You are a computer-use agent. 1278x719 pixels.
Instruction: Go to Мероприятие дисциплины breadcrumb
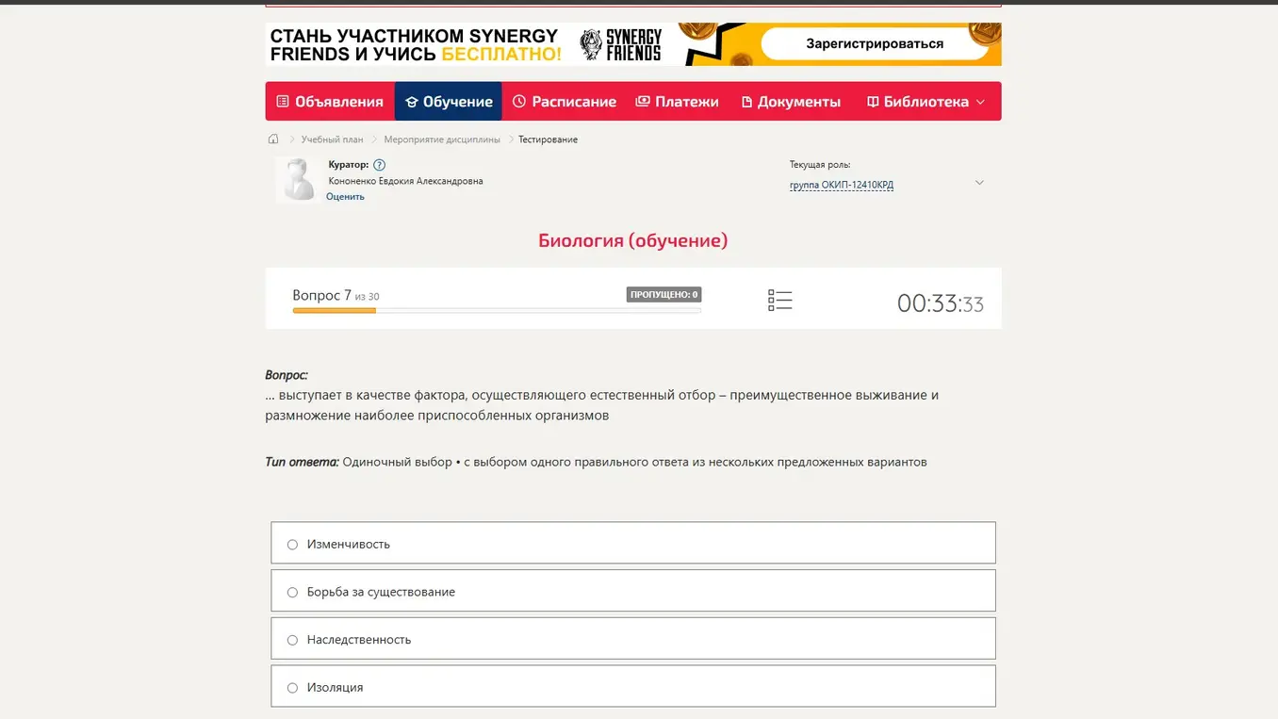442,139
